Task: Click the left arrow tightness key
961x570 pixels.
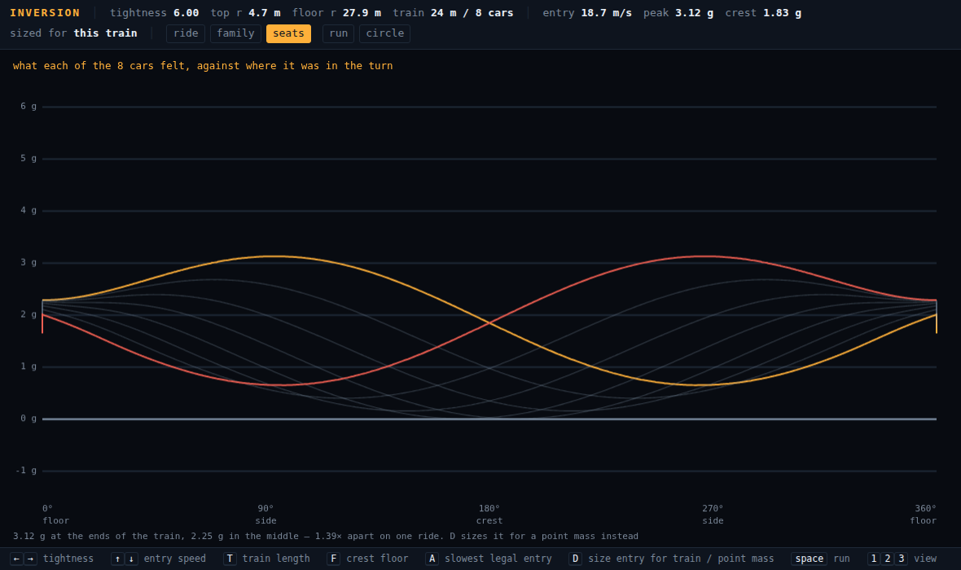Action: (16, 559)
